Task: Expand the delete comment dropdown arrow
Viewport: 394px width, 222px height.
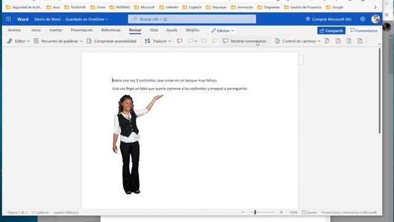Action: coord(196,41)
